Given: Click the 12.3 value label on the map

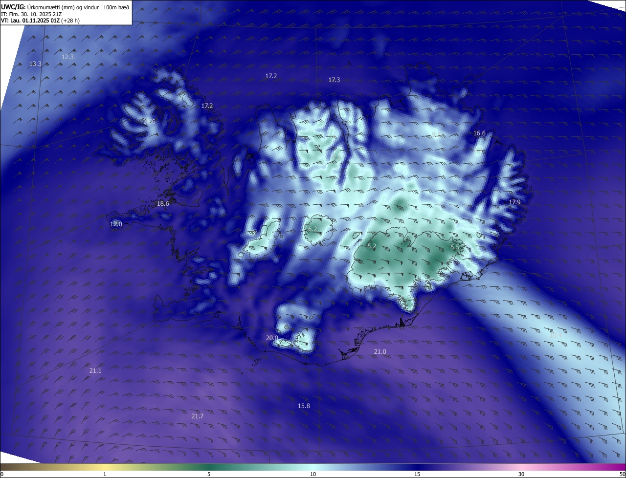Looking at the screenshot, I should tap(67, 57).
